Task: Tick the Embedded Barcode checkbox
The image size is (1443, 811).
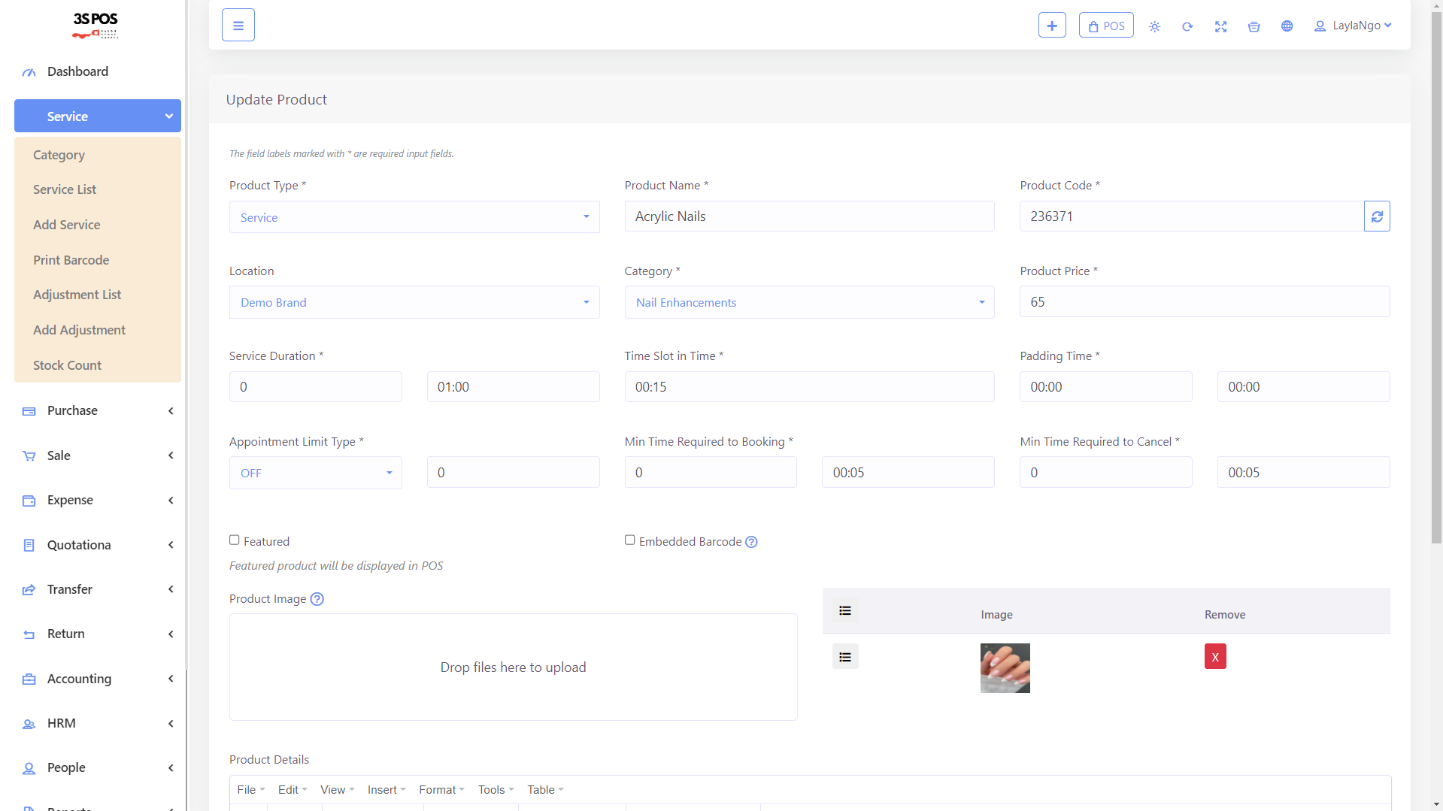Action: pyautogui.click(x=629, y=540)
